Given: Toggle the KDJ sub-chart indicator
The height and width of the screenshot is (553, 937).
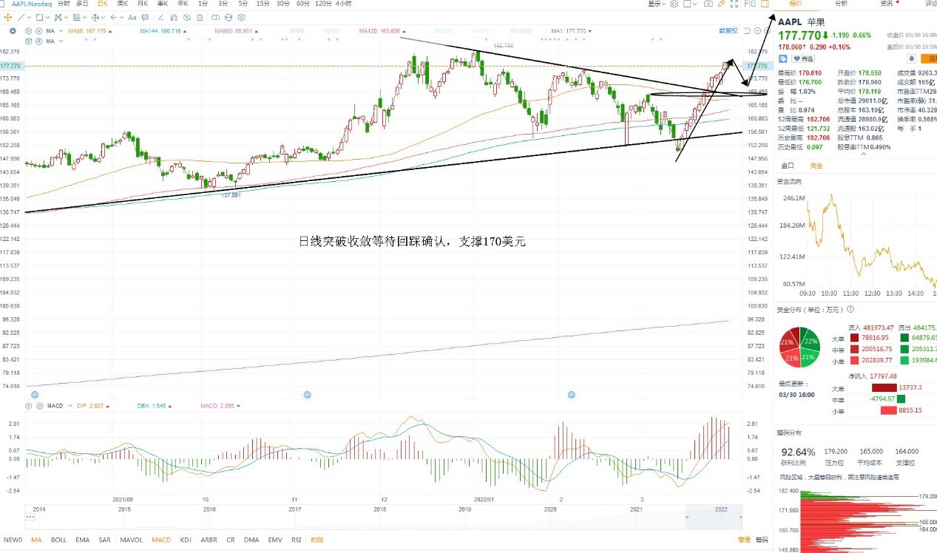Looking at the screenshot, I should [x=186, y=540].
